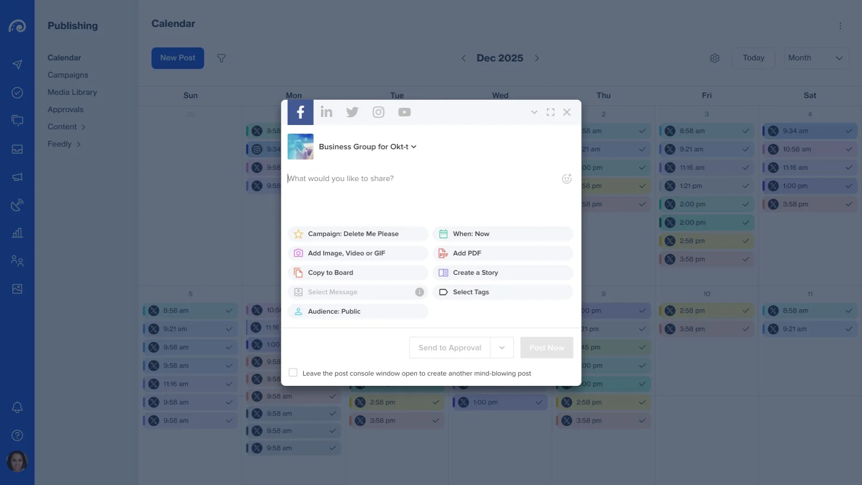Expand post composer to full screen
862x485 pixels.
pos(551,112)
